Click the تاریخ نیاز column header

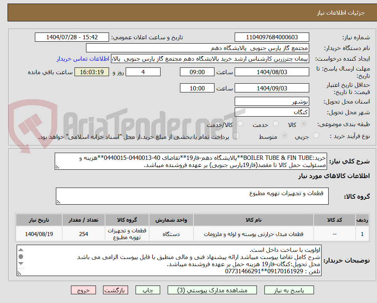38,220
